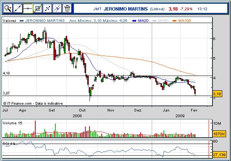Screen dimensions: 231x161
Task: Select the zoom magnifier tool
Action: [8, 8]
